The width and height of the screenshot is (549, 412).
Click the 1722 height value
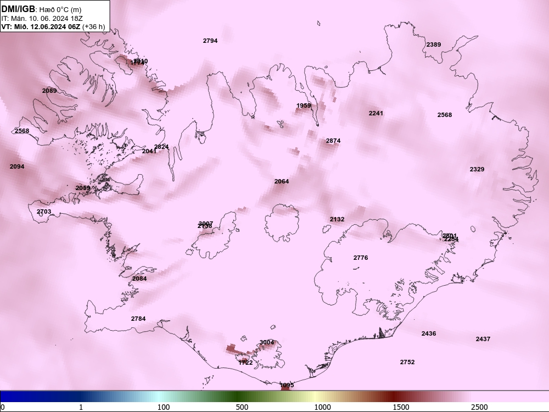(245, 363)
